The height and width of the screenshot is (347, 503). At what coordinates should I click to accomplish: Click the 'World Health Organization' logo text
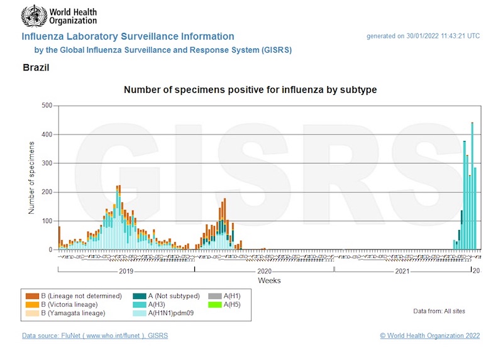73,16
